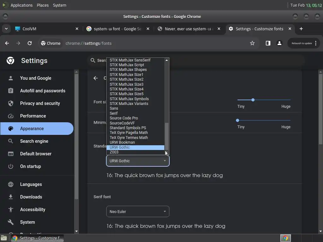This screenshot has width=323, height=242.
Task: Choose Sans font from list
Action: tap(136, 108)
